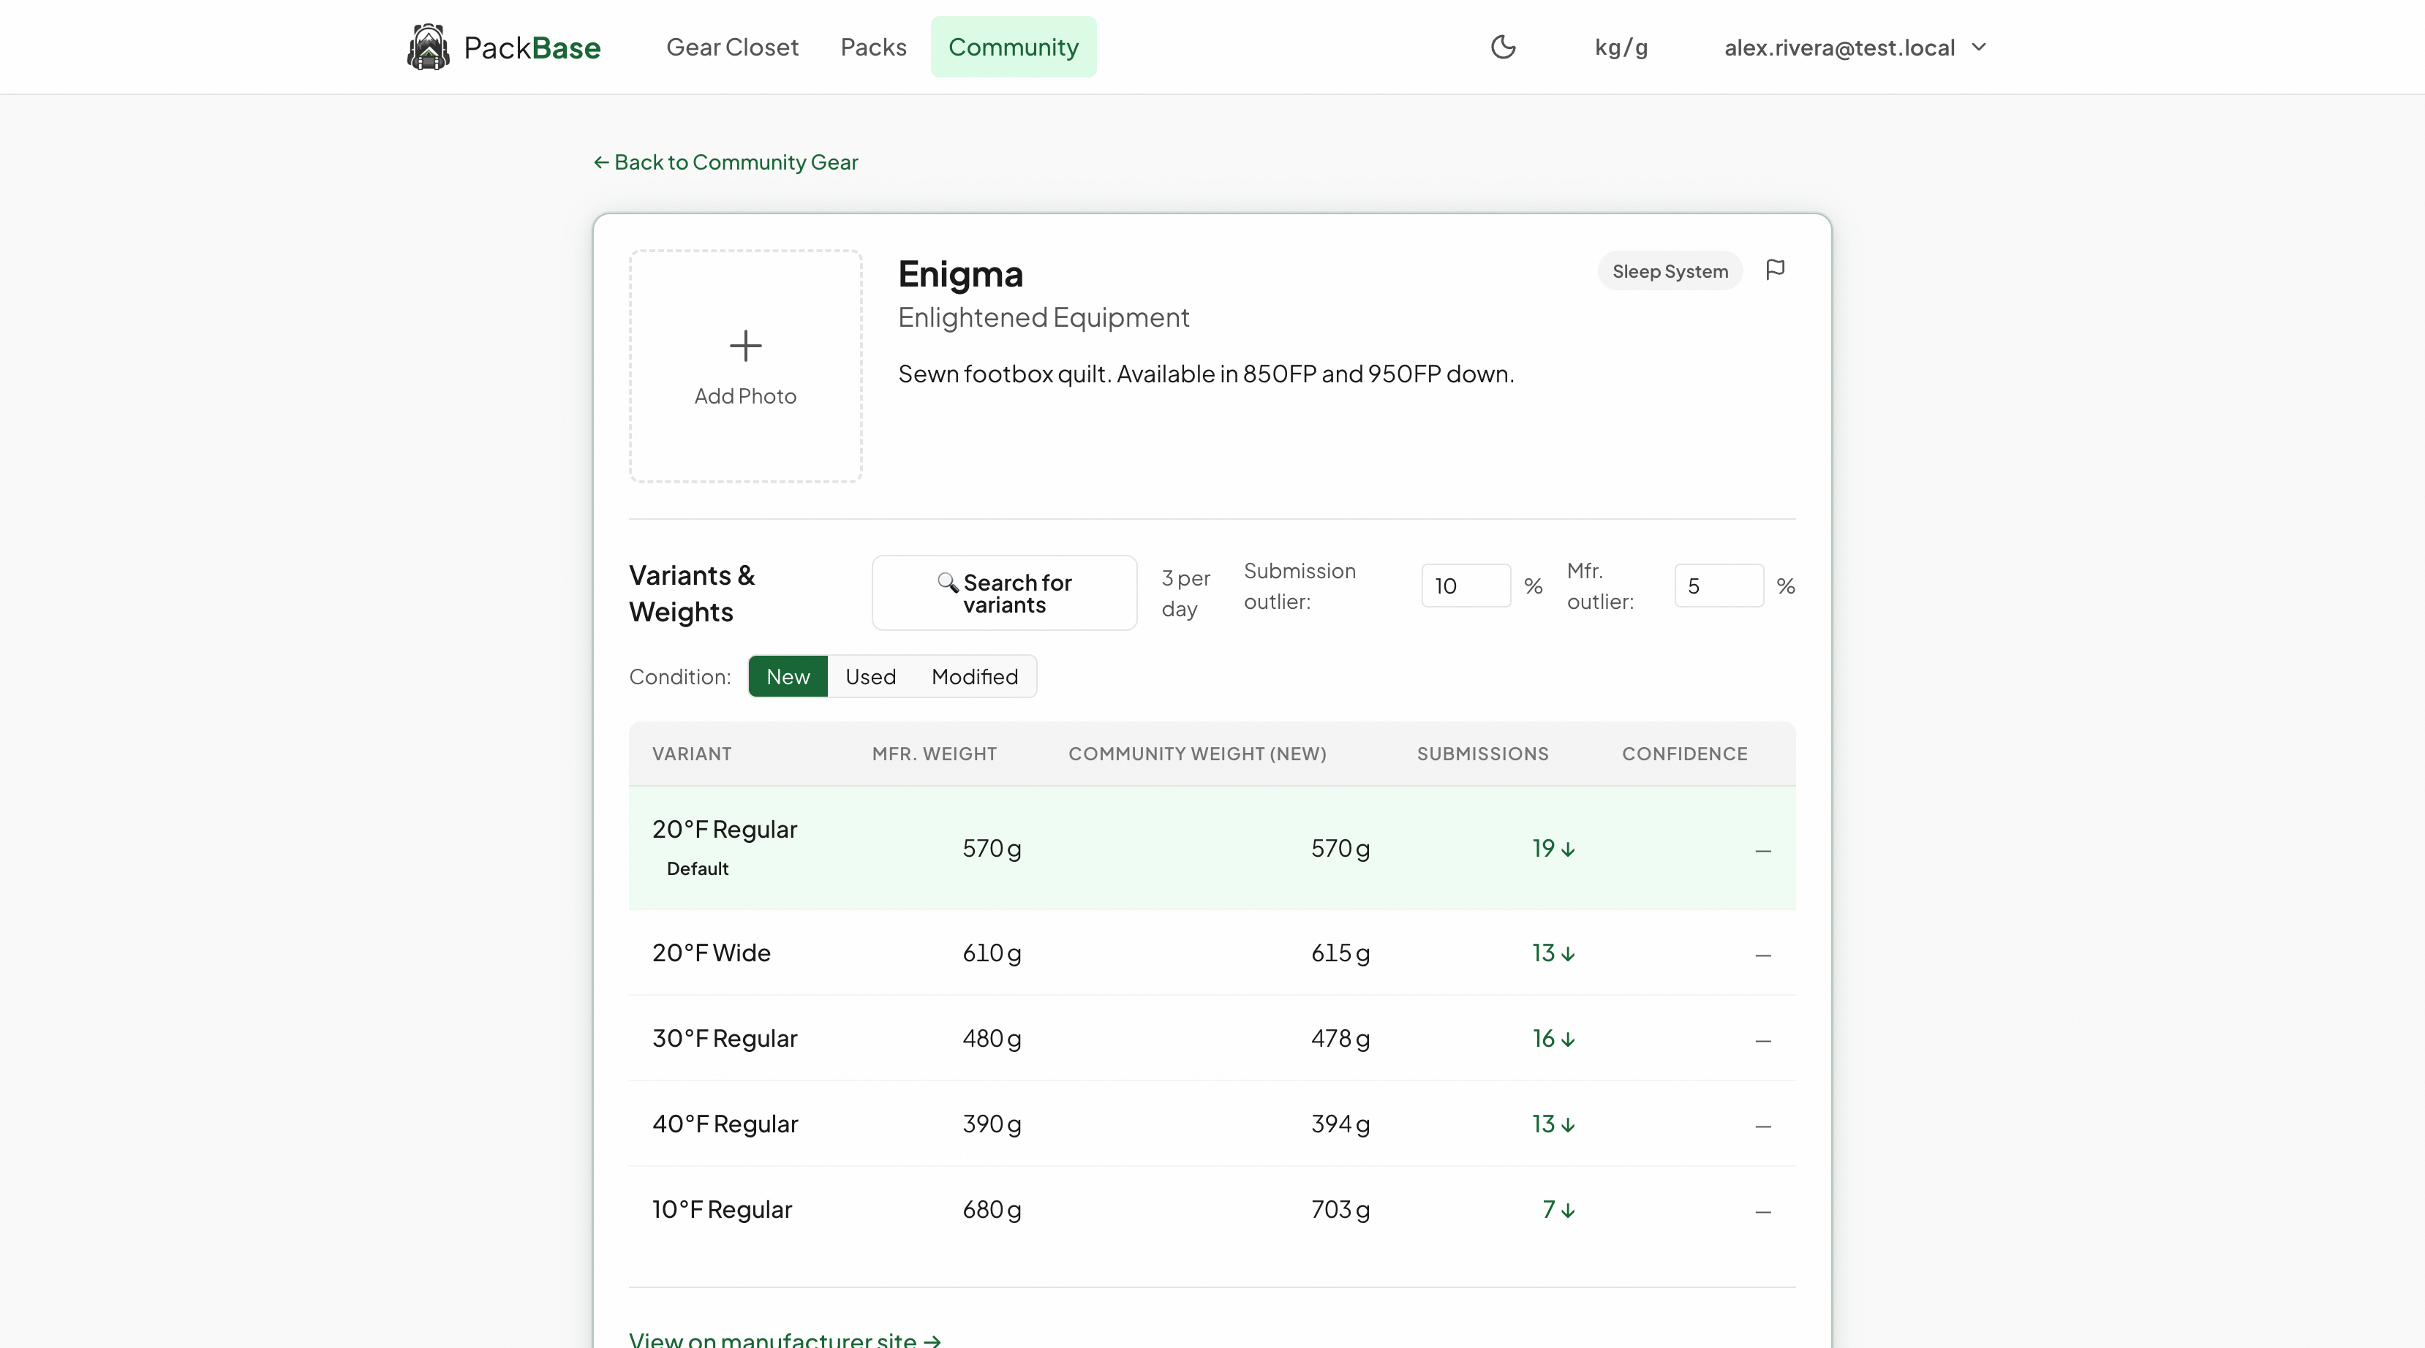Click the Default badge under 20°F Regular
Viewport: 2425px width, 1348px height.
coord(698,869)
